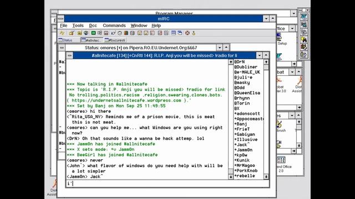Screen dimensions: 355x199
Task: Switch to the #allnitec switchbar button
Action: tap(92, 40)
